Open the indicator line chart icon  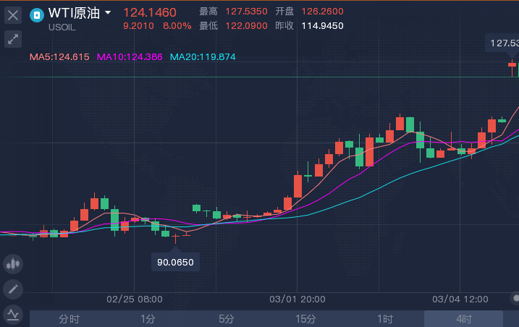click(13, 315)
